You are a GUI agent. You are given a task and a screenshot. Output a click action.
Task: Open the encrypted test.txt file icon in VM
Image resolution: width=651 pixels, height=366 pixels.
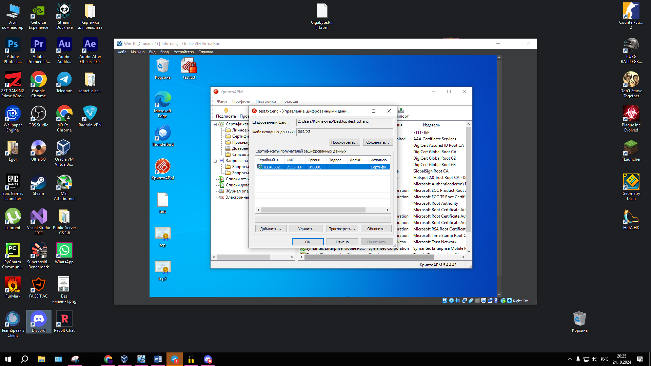pyautogui.click(x=189, y=69)
